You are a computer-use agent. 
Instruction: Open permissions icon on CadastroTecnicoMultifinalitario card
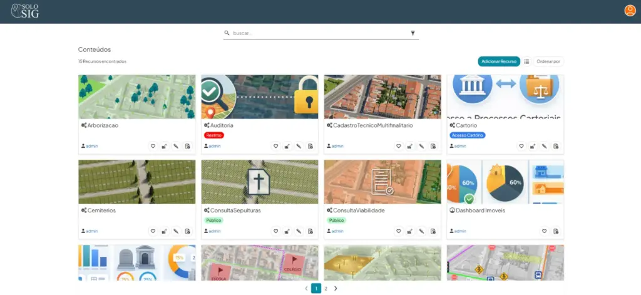410,146
